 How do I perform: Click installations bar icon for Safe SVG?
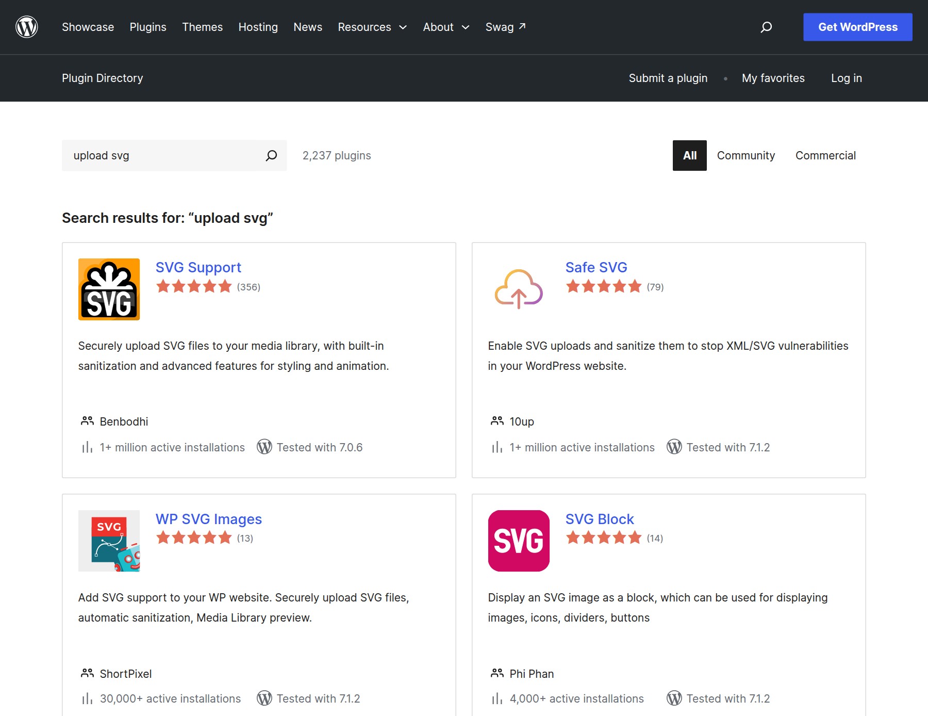coord(497,447)
